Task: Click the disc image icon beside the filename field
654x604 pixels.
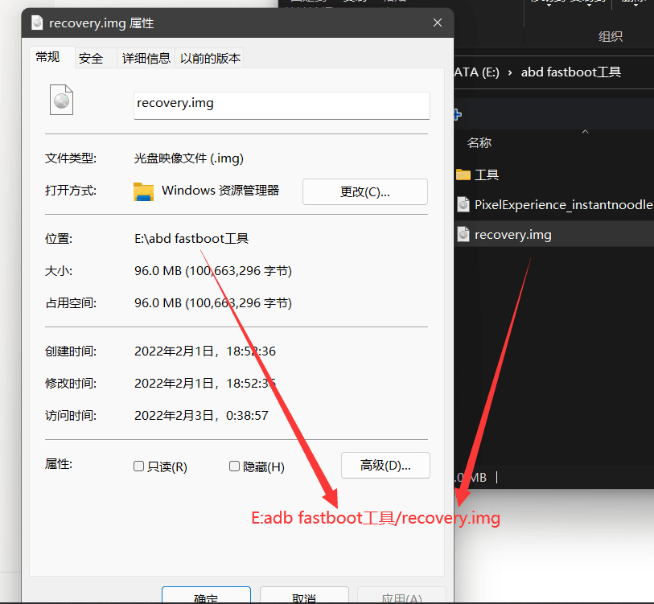Action: (62, 101)
